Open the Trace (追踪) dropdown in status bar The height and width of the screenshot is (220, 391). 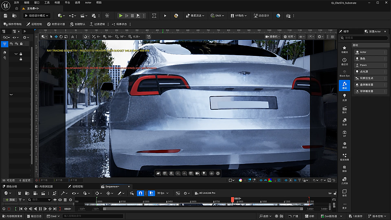coord(265,216)
